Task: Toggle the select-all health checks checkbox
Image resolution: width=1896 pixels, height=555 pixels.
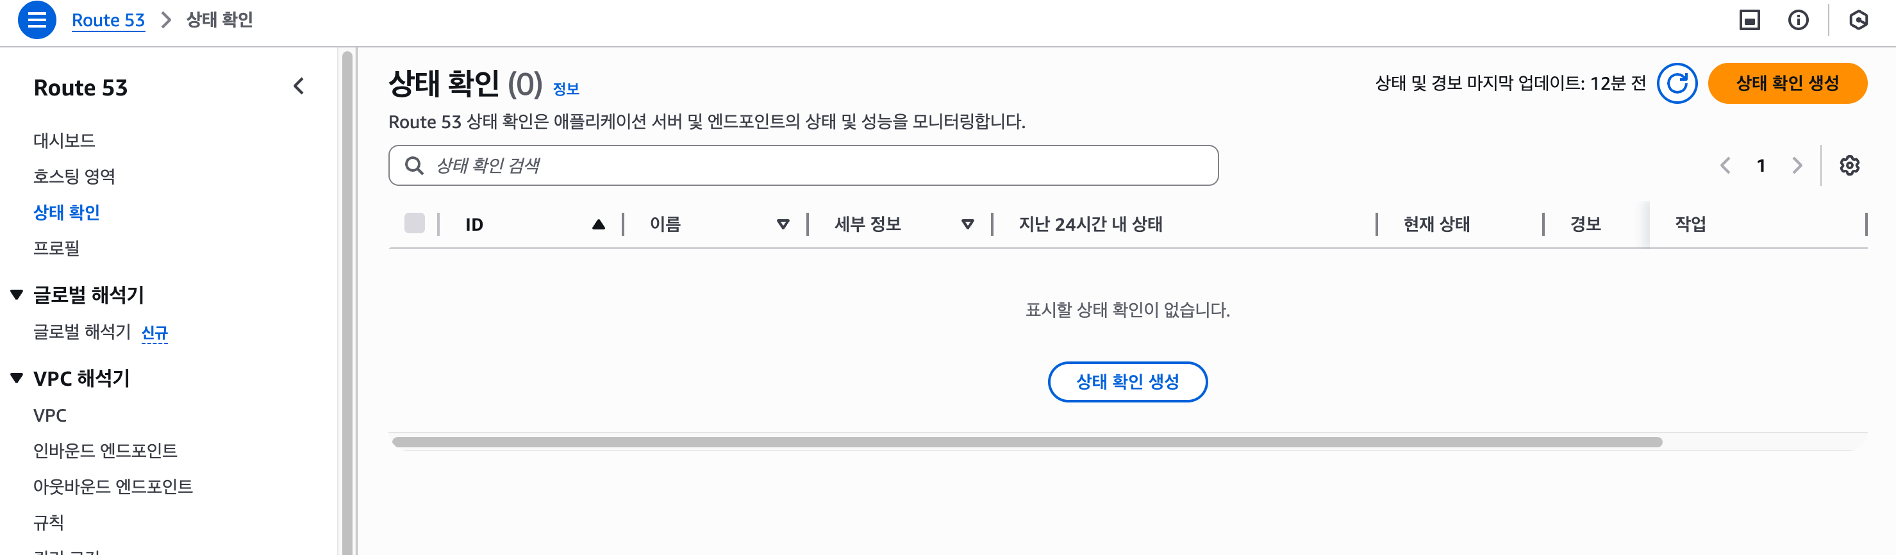Action: (x=414, y=223)
